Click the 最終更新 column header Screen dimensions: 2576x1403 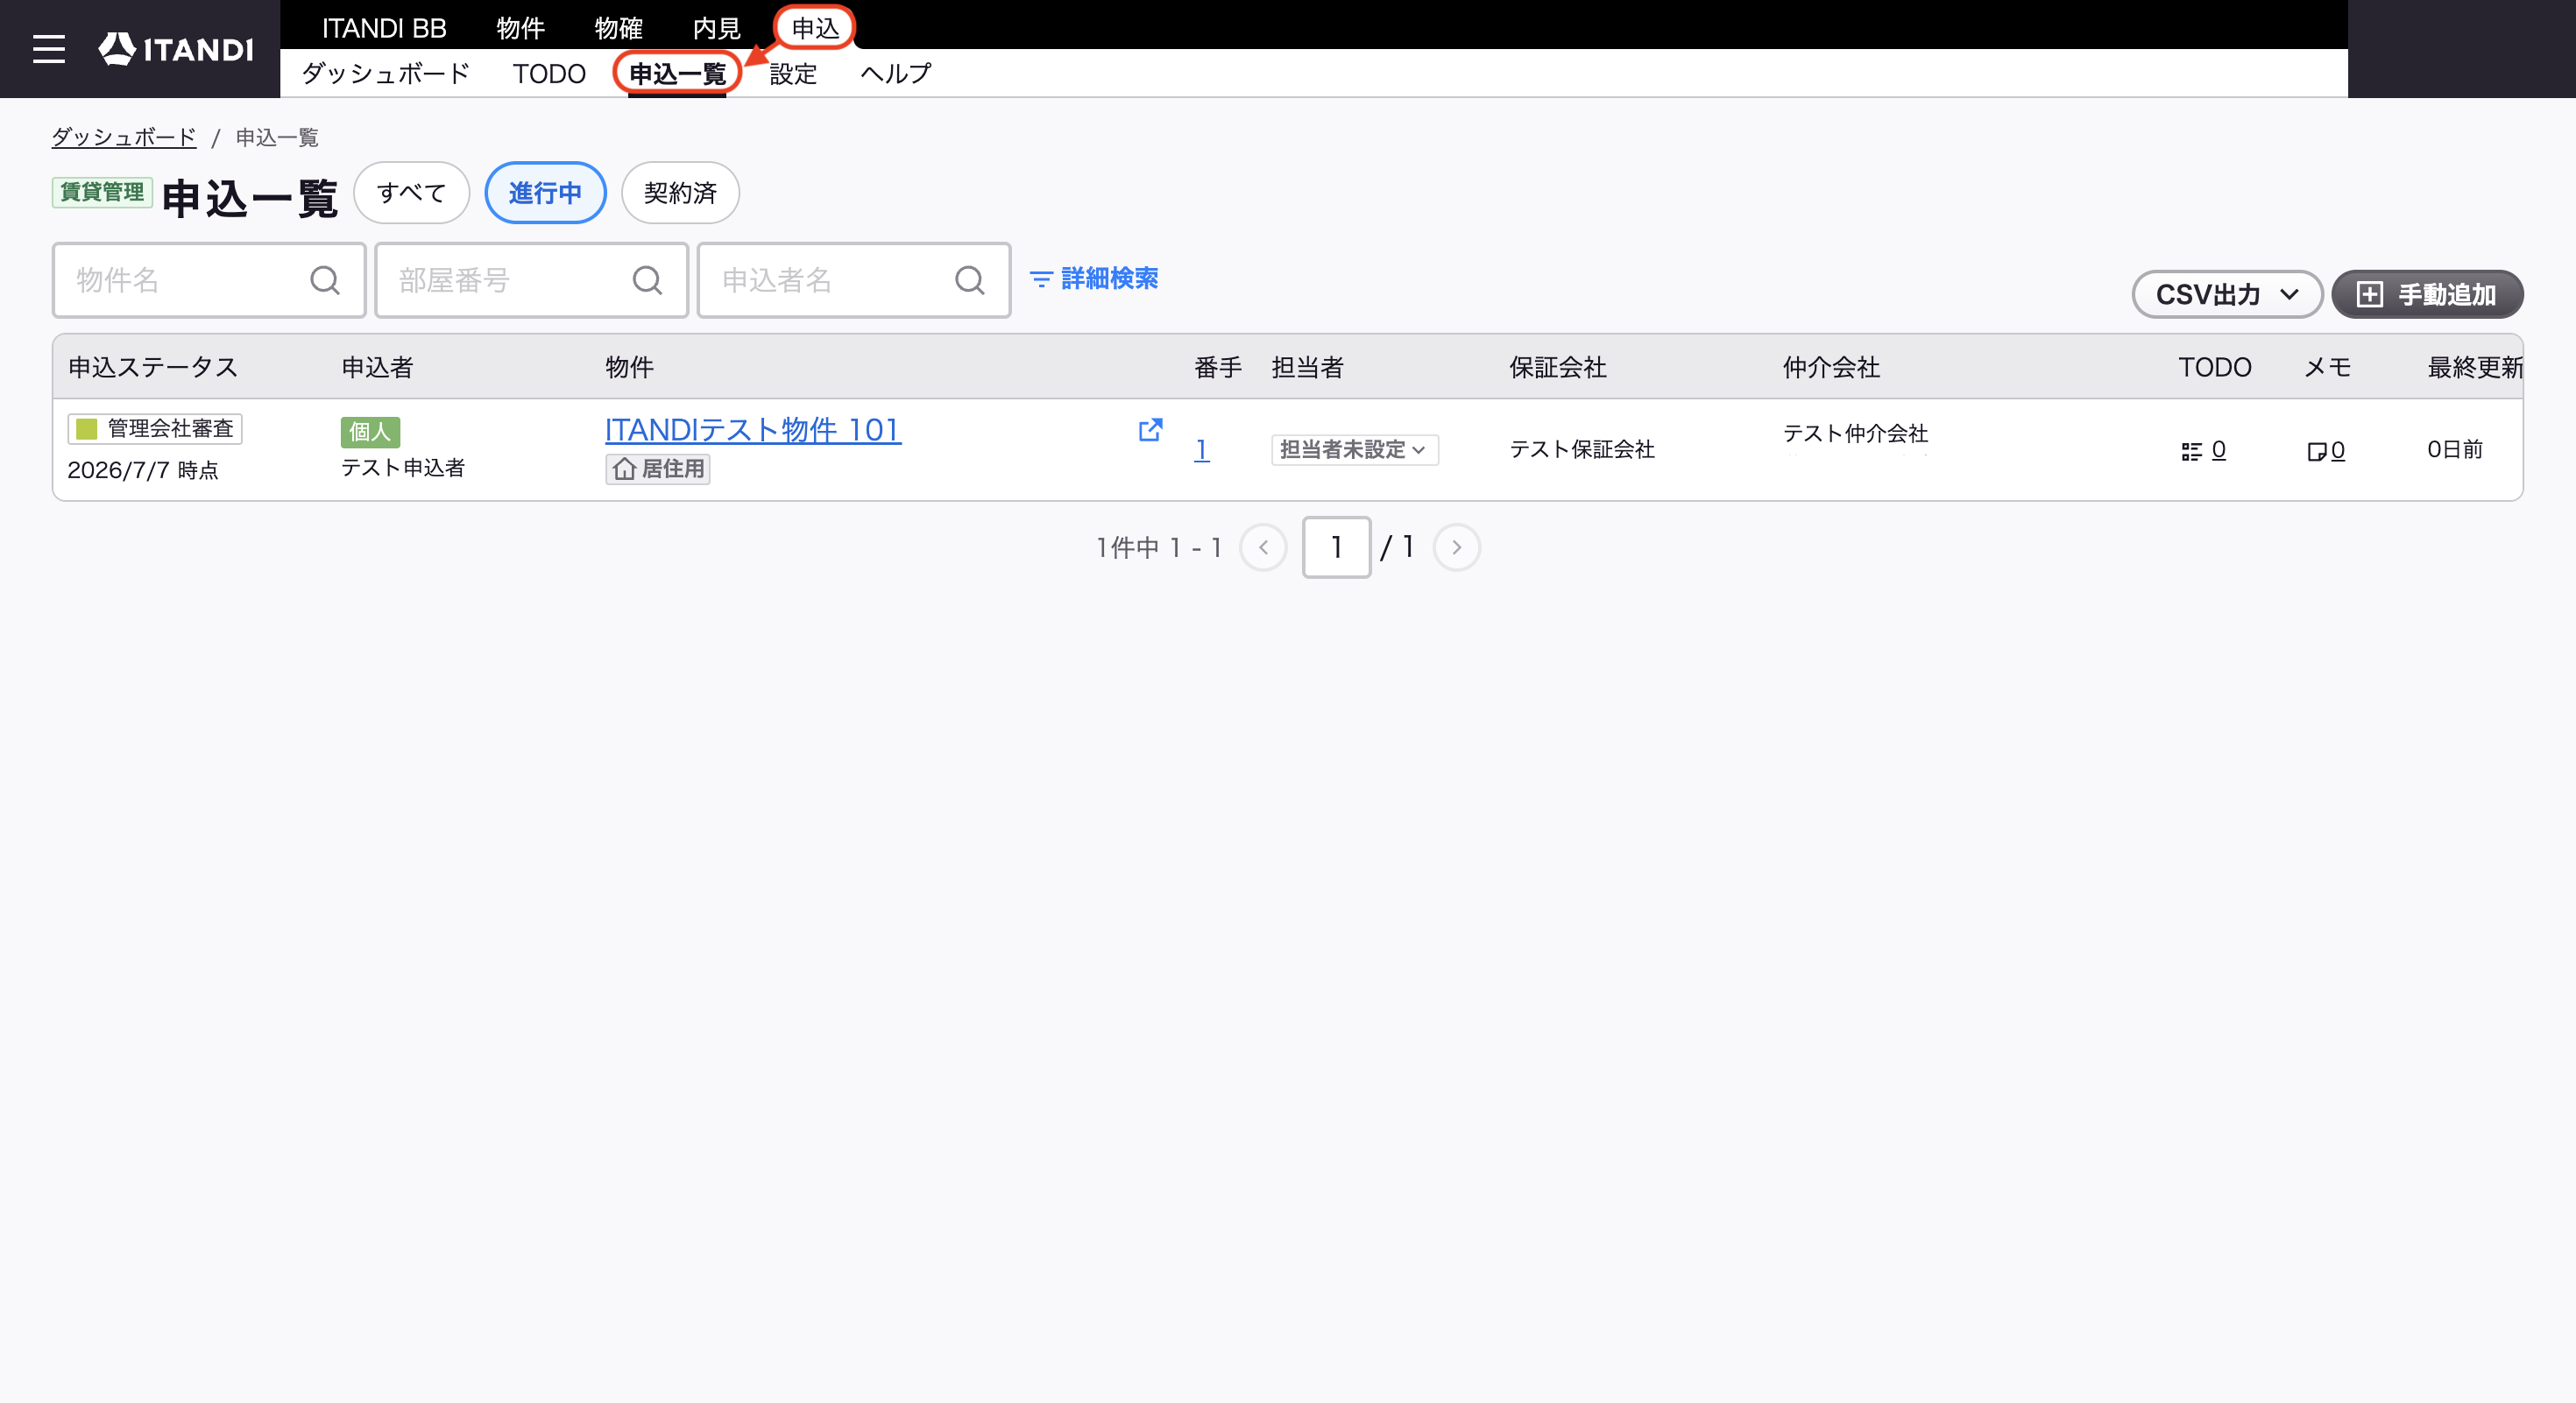(2475, 368)
